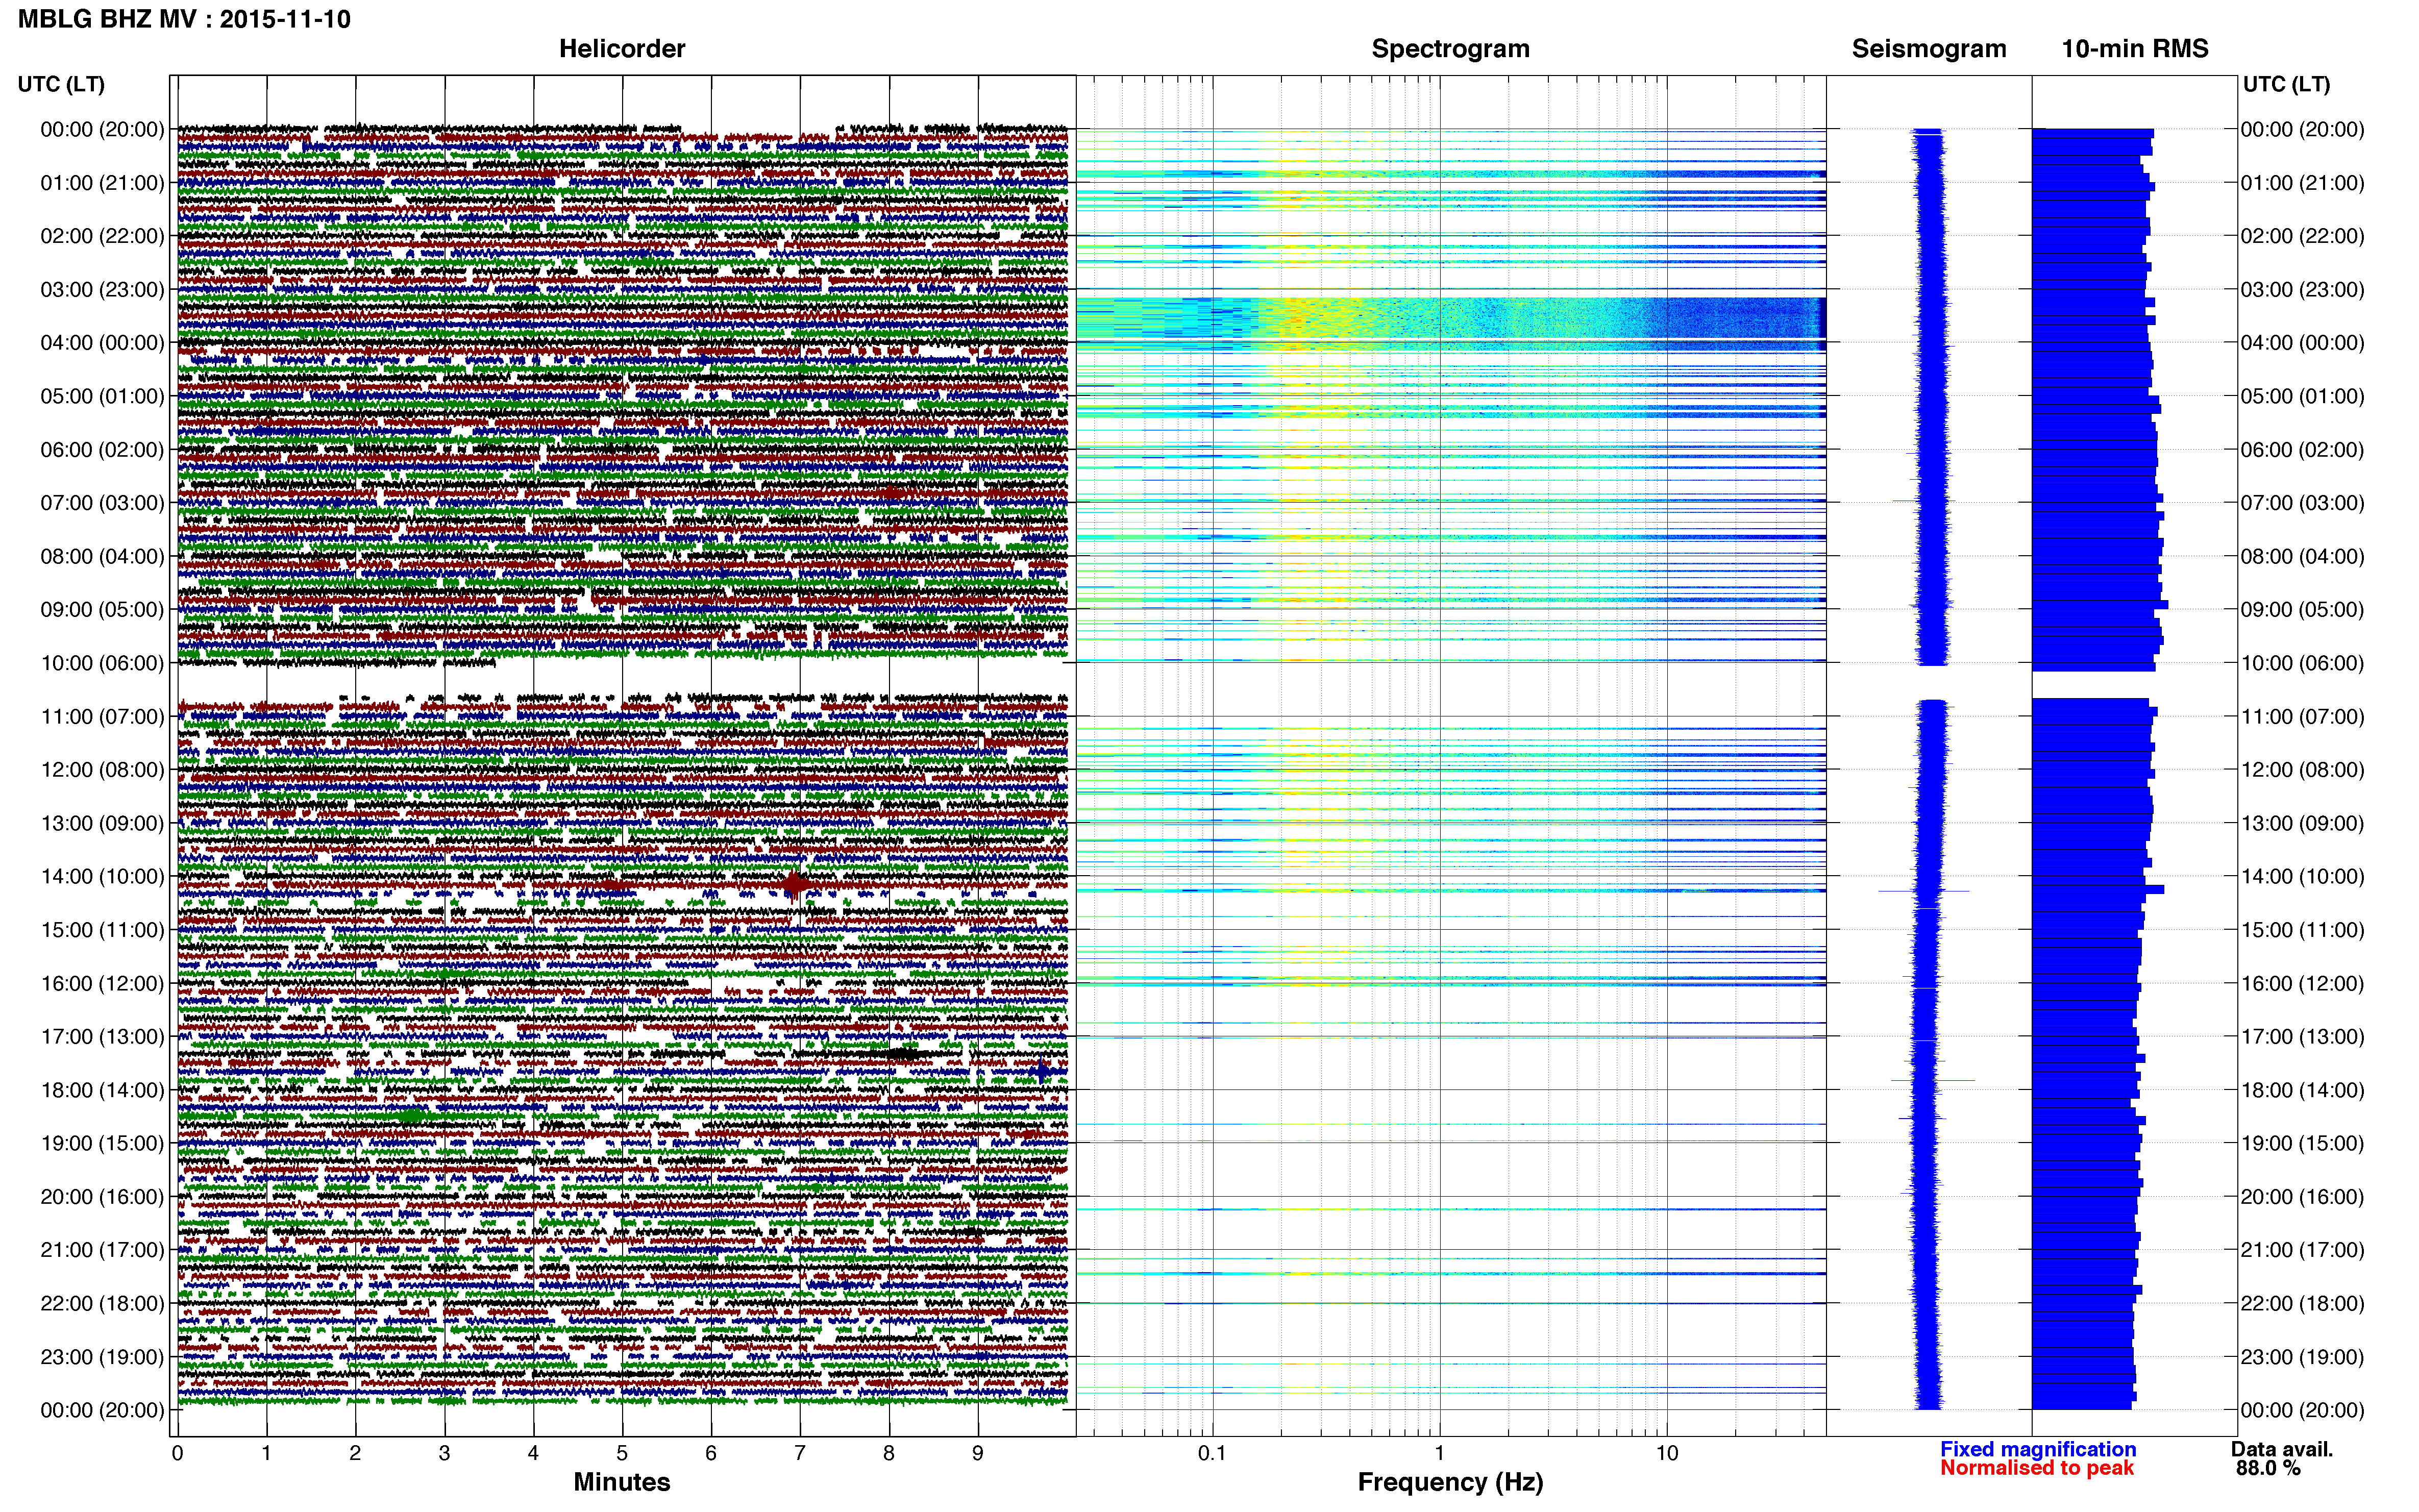This screenshot has height=1512, width=2419.
Task: Click 05:00 (01:00) on the RMS-side time axis
Action: click(x=2302, y=396)
